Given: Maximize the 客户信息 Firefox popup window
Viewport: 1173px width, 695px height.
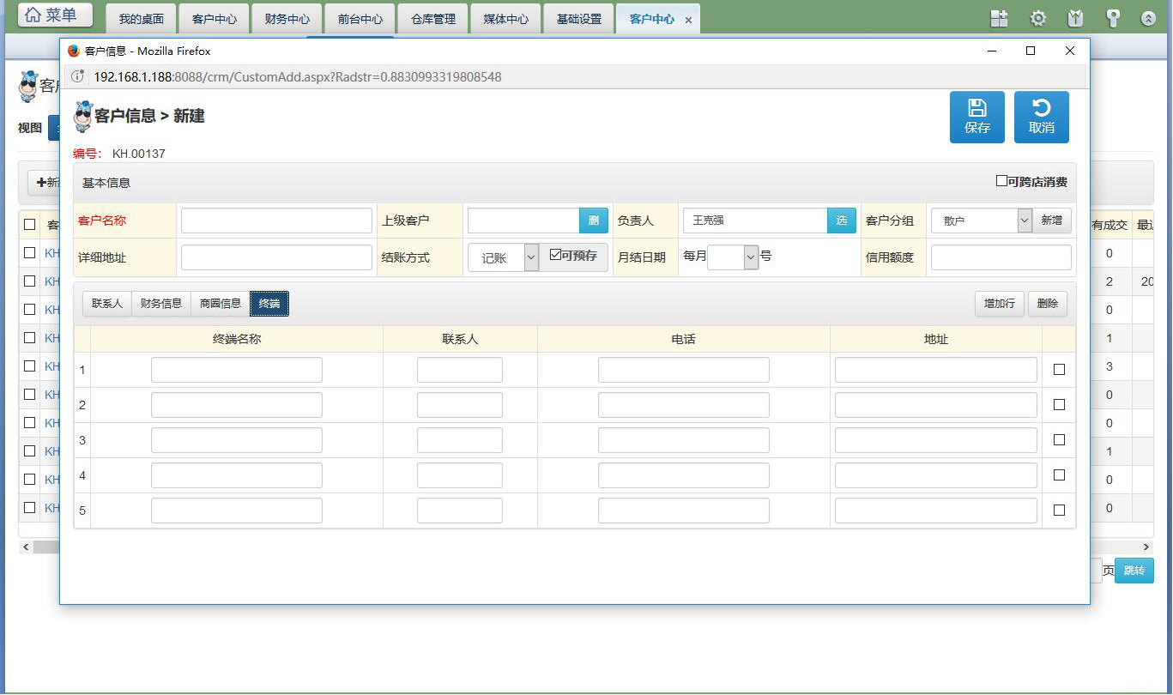Looking at the screenshot, I should (1031, 51).
